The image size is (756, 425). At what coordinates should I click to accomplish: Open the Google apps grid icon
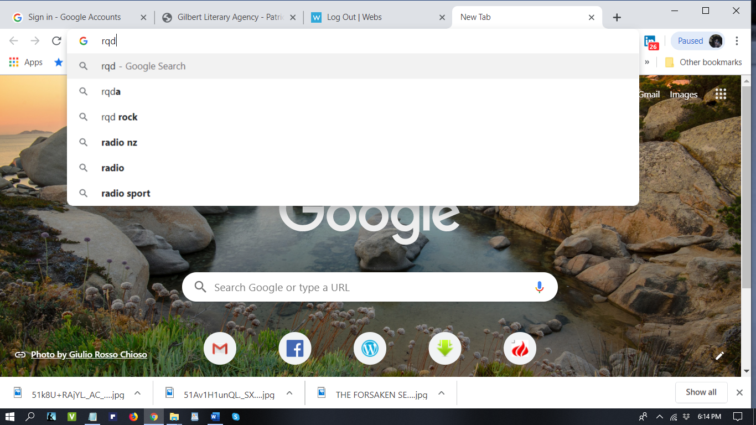click(720, 94)
